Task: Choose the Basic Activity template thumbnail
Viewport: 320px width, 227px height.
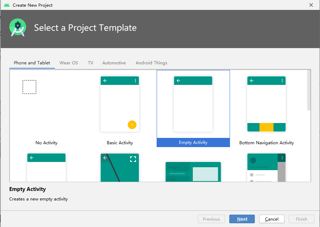Action: coord(120,104)
